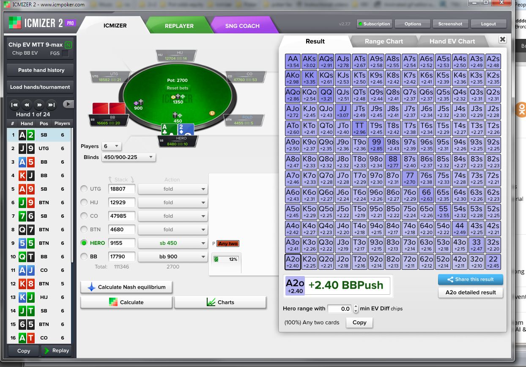Open BB bb 900 action dropdown
The image size is (526, 367).
click(x=173, y=257)
